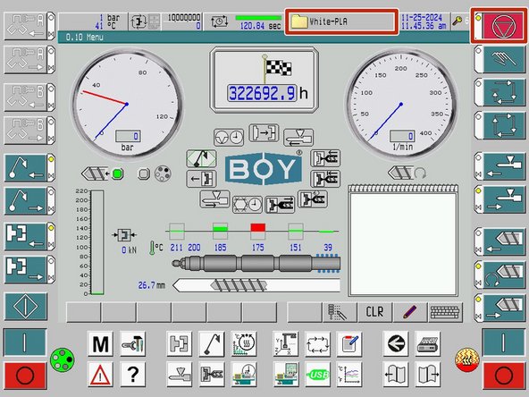Click the mould closing step icon above logo

click(x=264, y=132)
